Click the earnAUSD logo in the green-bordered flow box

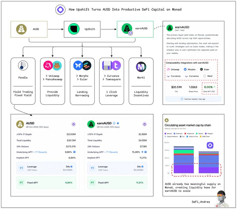pos(127,29)
